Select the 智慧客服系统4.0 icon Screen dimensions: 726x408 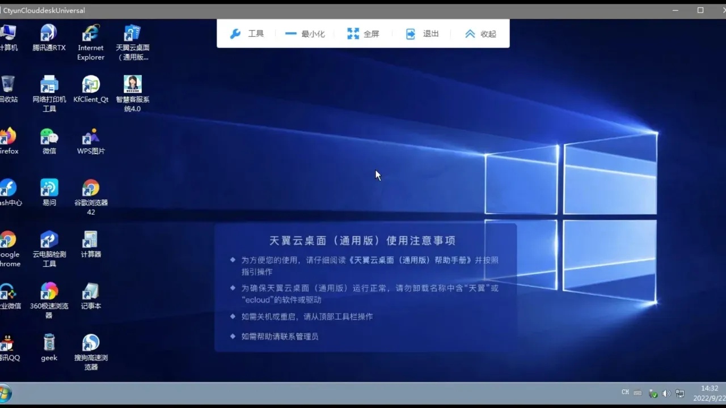pyautogui.click(x=132, y=94)
